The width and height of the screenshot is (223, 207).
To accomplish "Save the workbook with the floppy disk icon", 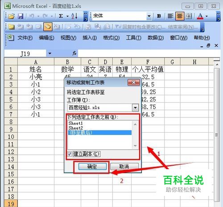I will tap(21, 16).
